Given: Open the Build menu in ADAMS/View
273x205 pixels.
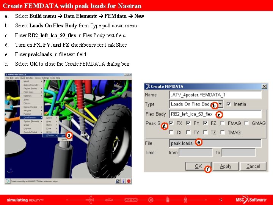Looking at the screenshot, I should 22,78.
